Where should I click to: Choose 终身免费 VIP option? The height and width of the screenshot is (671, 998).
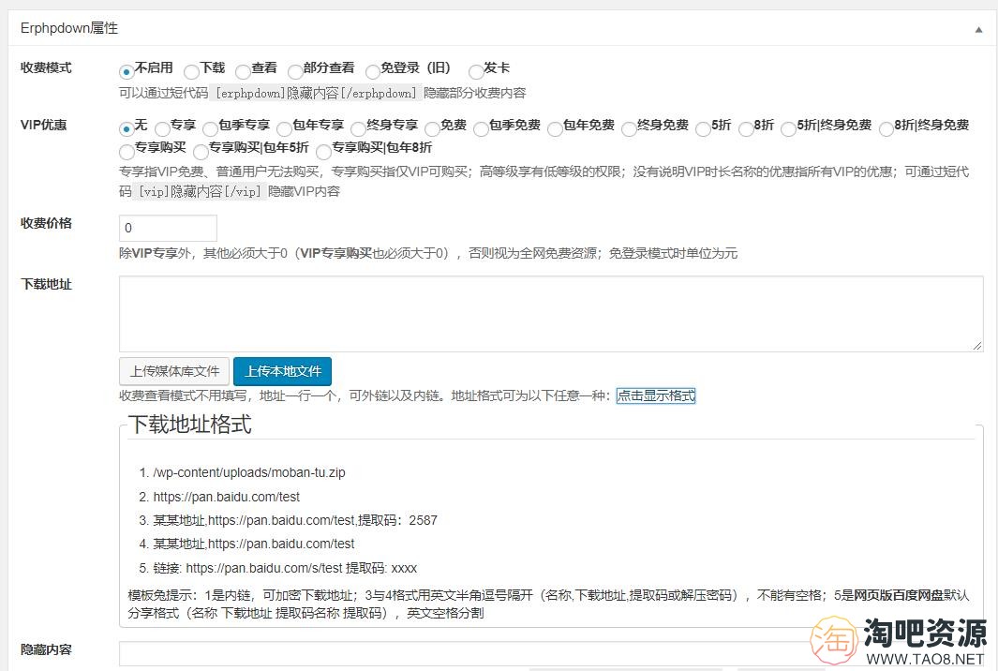(x=629, y=128)
